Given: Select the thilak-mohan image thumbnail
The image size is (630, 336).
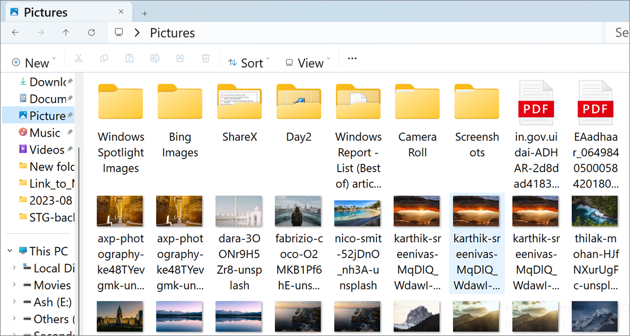Looking at the screenshot, I should 594,211.
